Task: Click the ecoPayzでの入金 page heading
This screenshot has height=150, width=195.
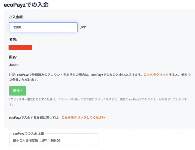Action: click(26, 5)
